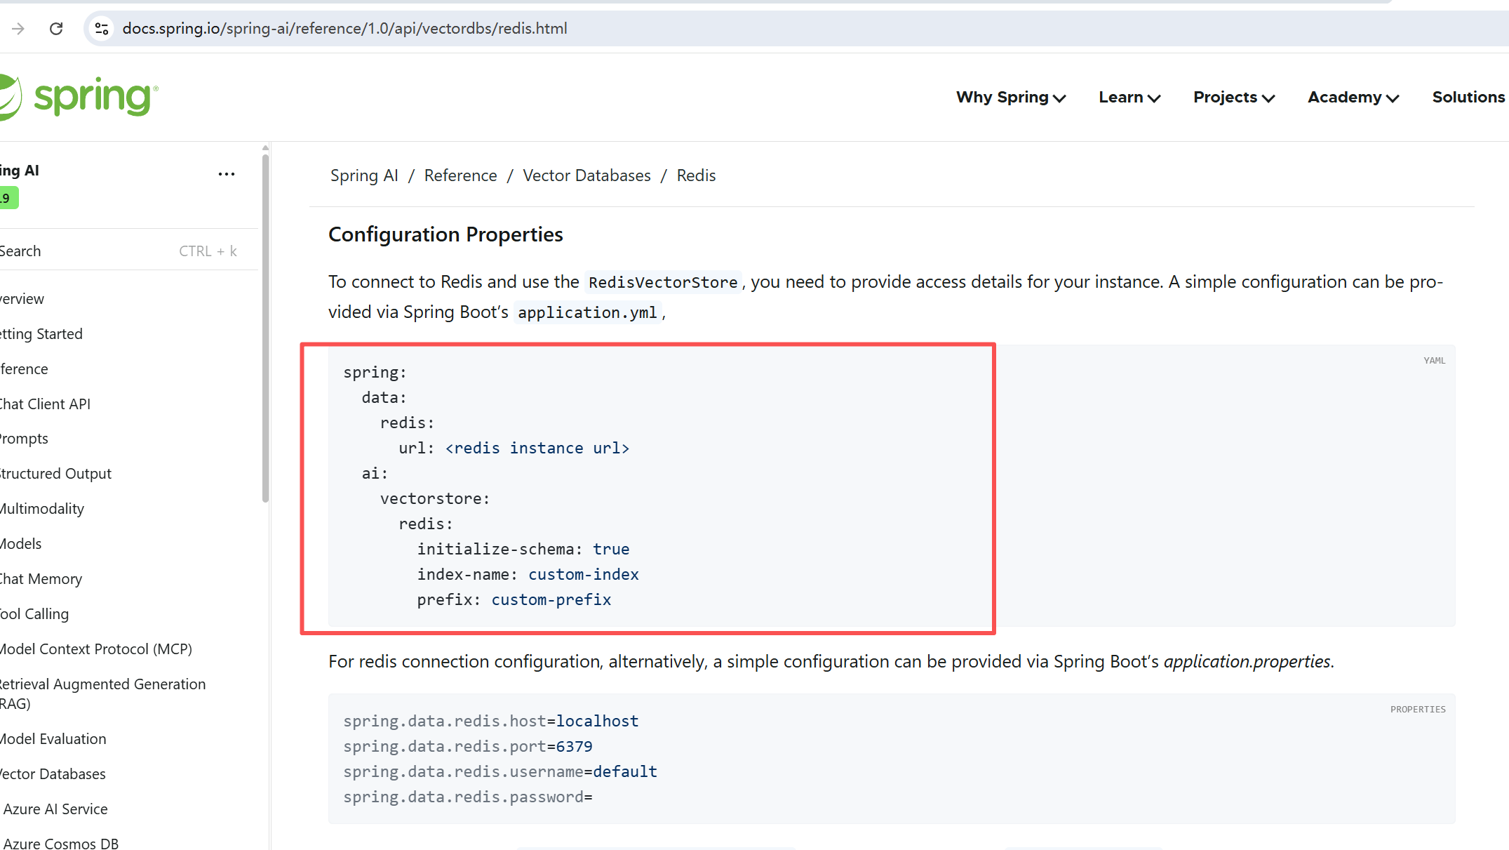Open Azure AI Service sidebar entry
1509x850 pixels.
pyautogui.click(x=55, y=809)
